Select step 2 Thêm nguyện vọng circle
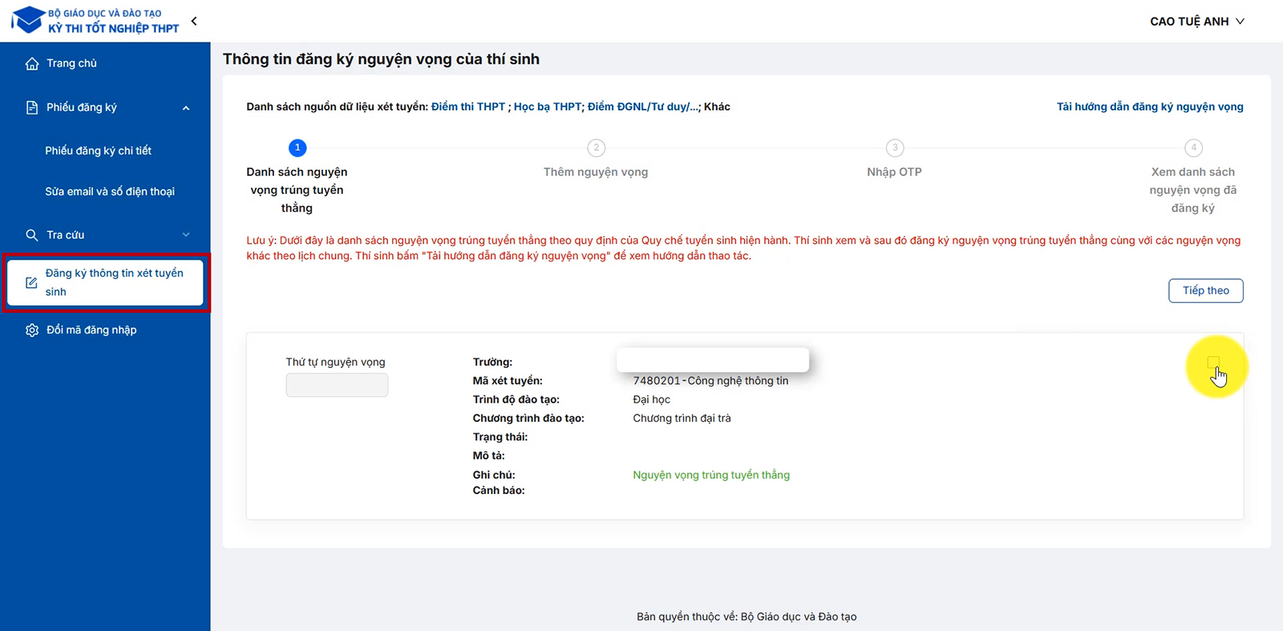 pyautogui.click(x=596, y=148)
